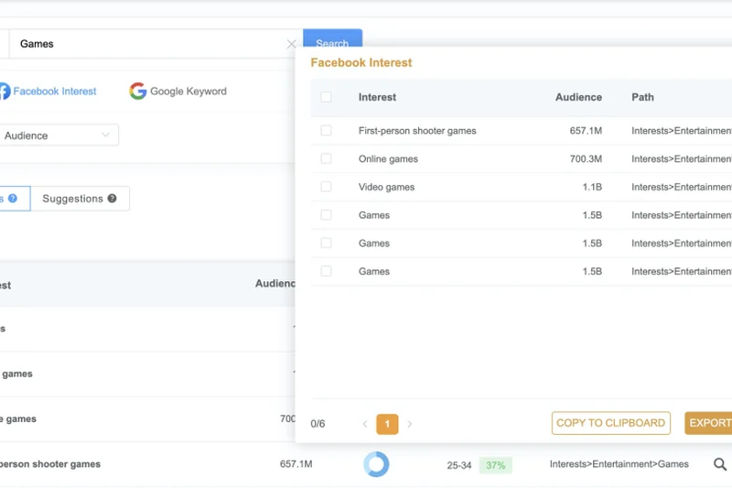Click the Path column header in popup
732x488 pixels.
click(642, 97)
